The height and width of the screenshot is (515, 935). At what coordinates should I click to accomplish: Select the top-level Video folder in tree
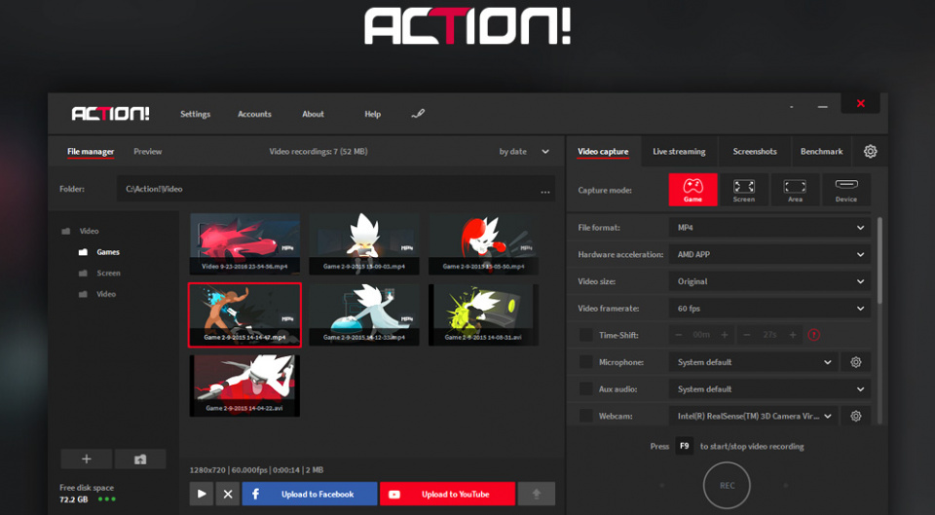[x=81, y=231]
